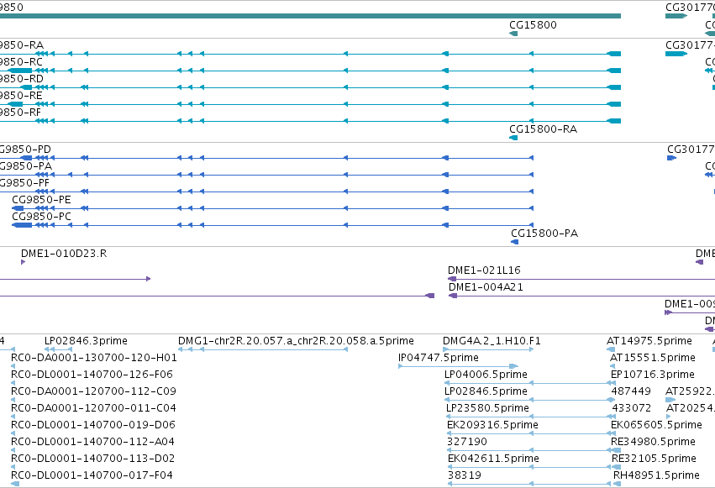Screen dimensions: 715x488
Task: Select the 433072 EST label
Action: (631, 408)
